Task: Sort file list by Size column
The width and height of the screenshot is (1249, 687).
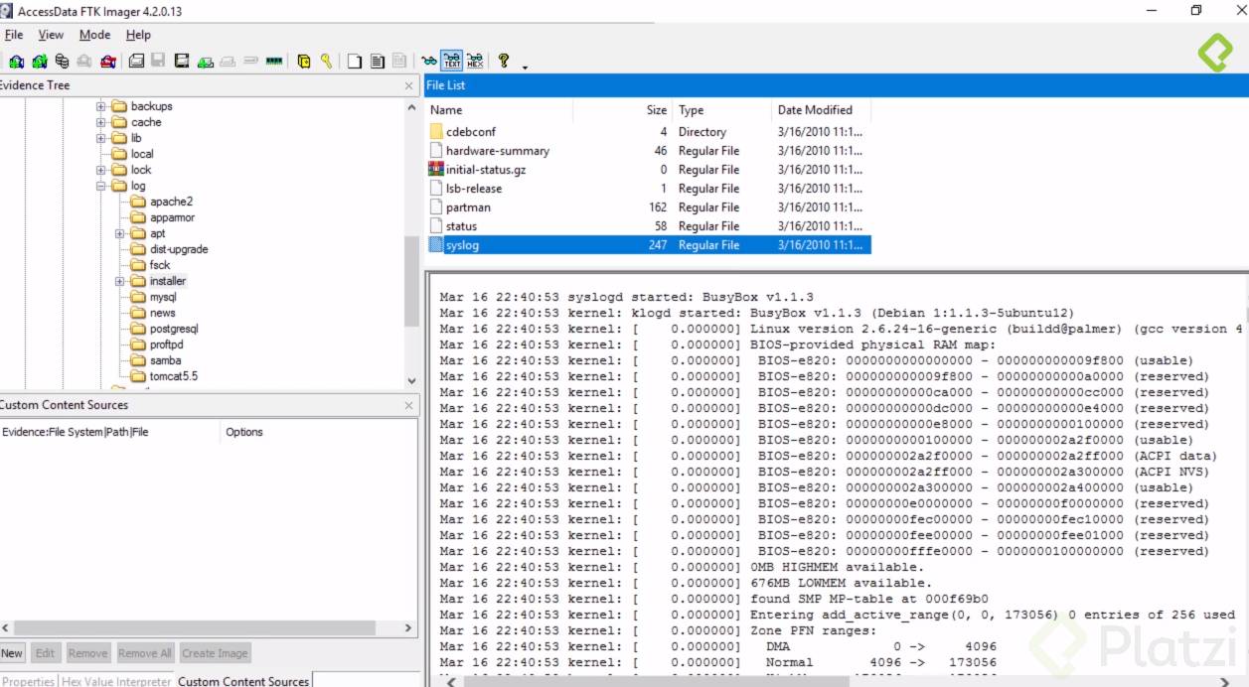Action: (x=623, y=110)
